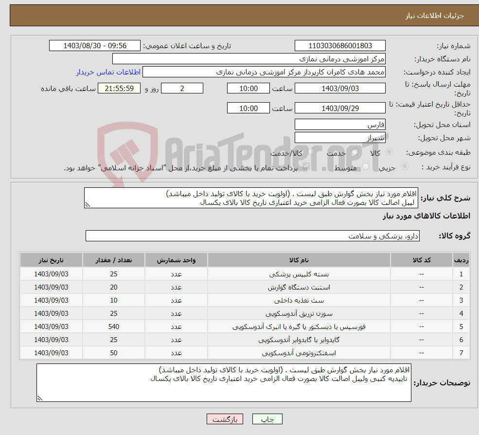Click the price validity time 10:00 field

click(x=248, y=108)
